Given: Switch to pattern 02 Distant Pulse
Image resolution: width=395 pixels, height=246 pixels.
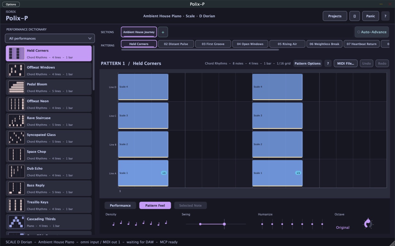Looking at the screenshot, I should (x=176, y=44).
